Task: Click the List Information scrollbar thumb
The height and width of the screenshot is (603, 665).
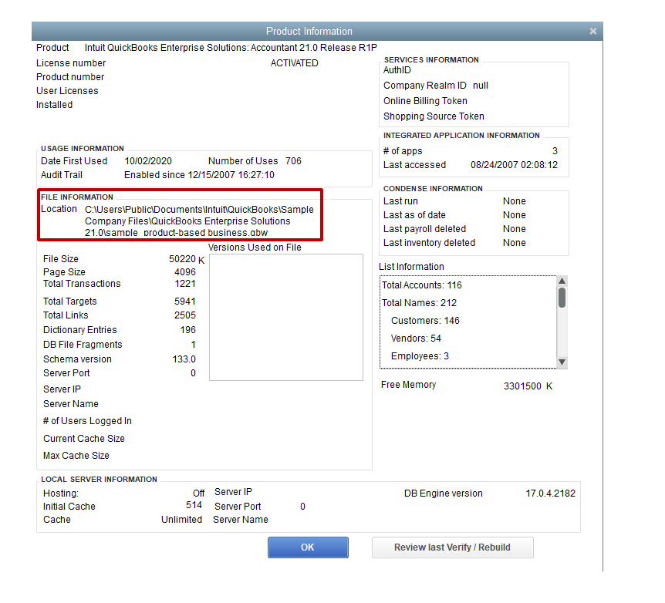Action: point(562,298)
